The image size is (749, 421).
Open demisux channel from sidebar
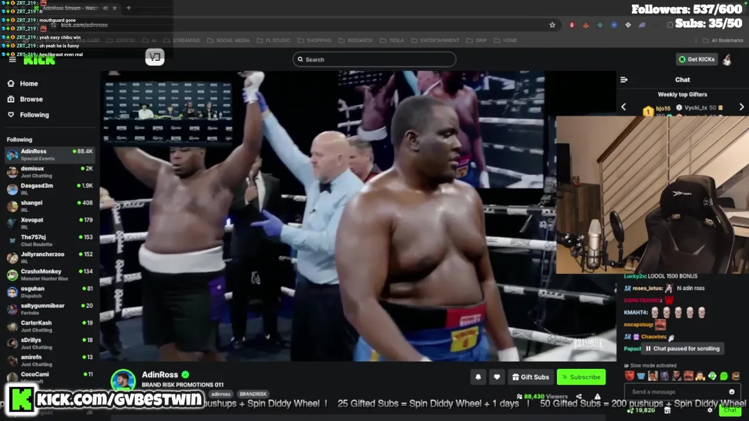point(50,172)
